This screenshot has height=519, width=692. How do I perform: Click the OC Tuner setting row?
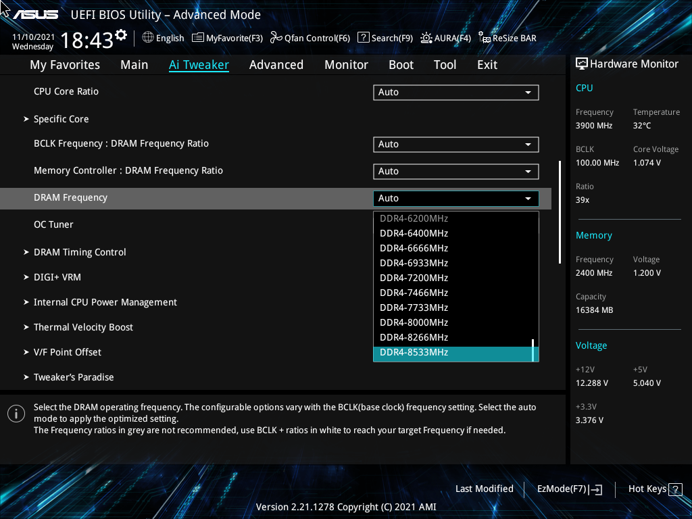click(x=276, y=224)
